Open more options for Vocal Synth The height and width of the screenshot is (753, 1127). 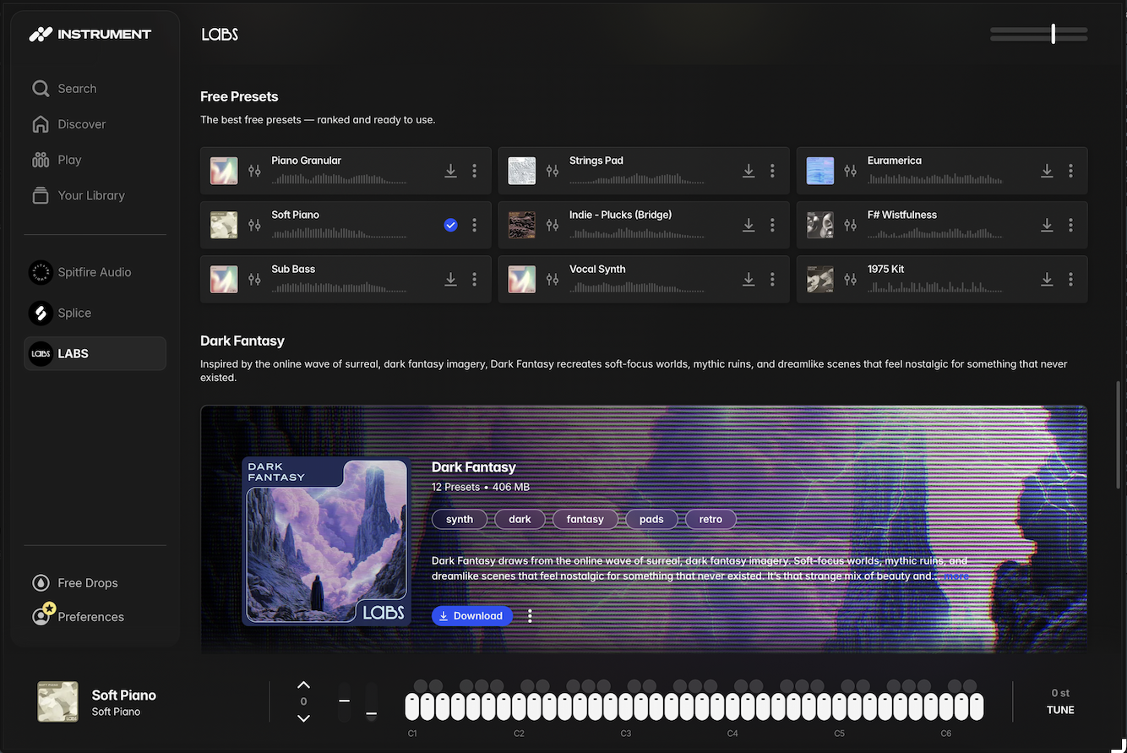tap(772, 279)
